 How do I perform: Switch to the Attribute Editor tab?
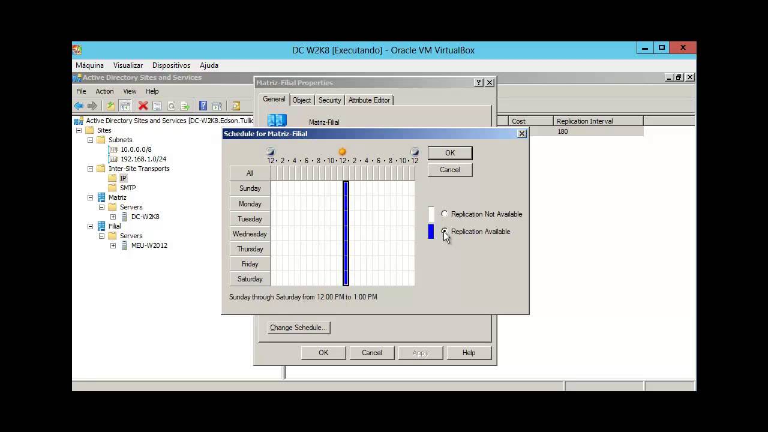(369, 100)
